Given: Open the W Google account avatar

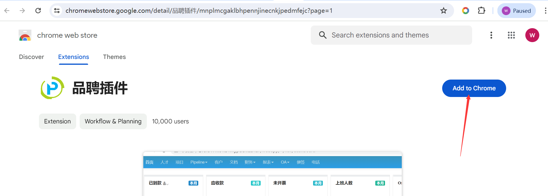Looking at the screenshot, I should [532, 35].
